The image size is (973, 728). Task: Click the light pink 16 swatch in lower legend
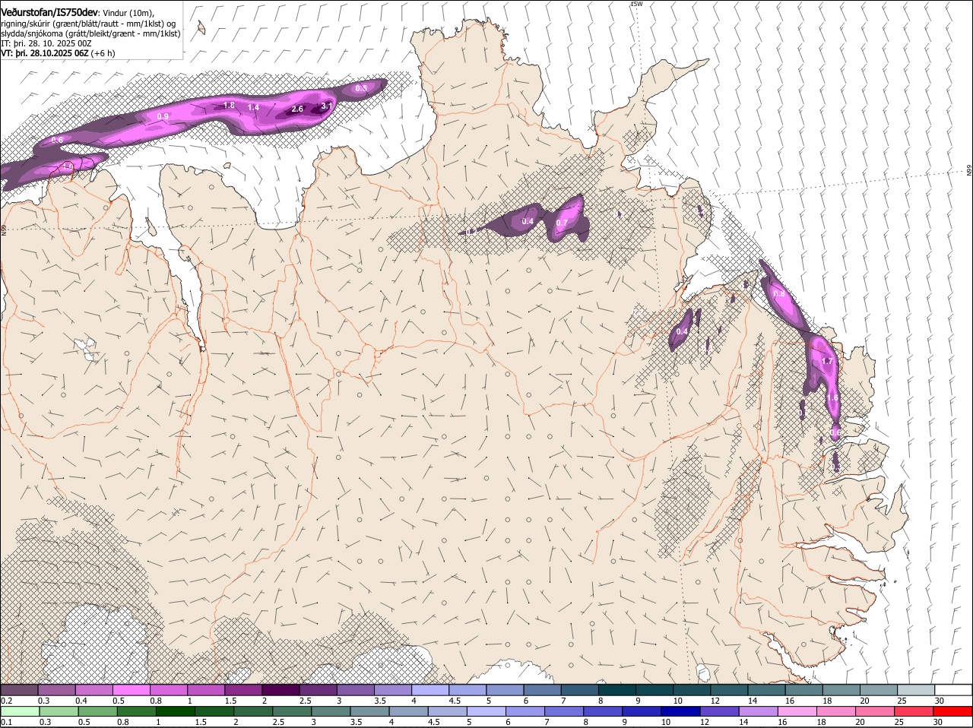click(x=797, y=711)
